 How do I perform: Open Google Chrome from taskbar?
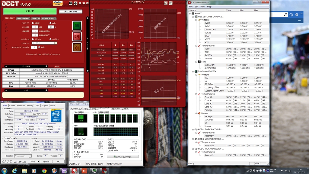[44, 171]
